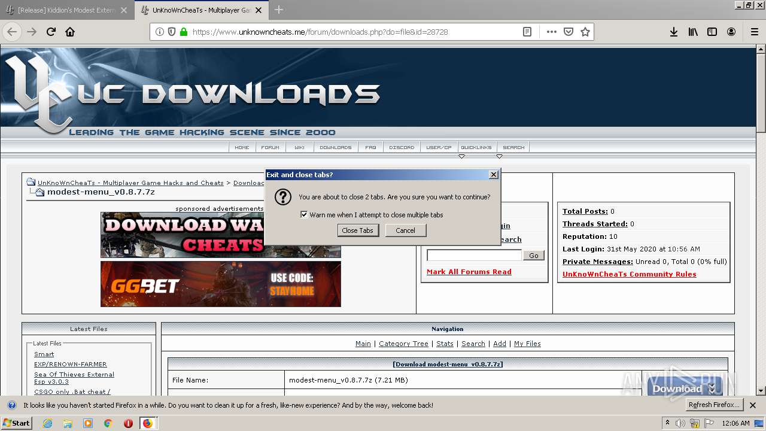766x431 pixels.
Task: Show site information icon in address bar
Action: pyautogui.click(x=160, y=32)
